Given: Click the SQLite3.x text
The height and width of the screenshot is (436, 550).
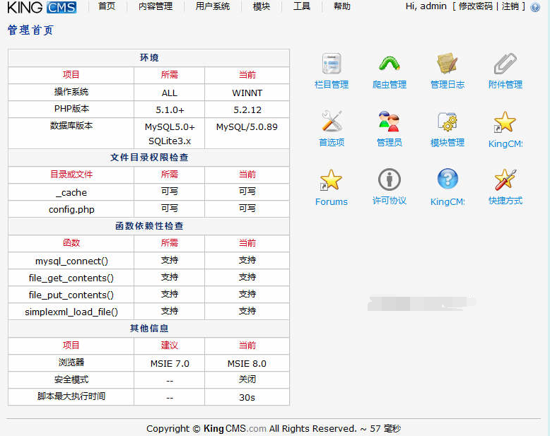Looking at the screenshot, I should (170, 141).
